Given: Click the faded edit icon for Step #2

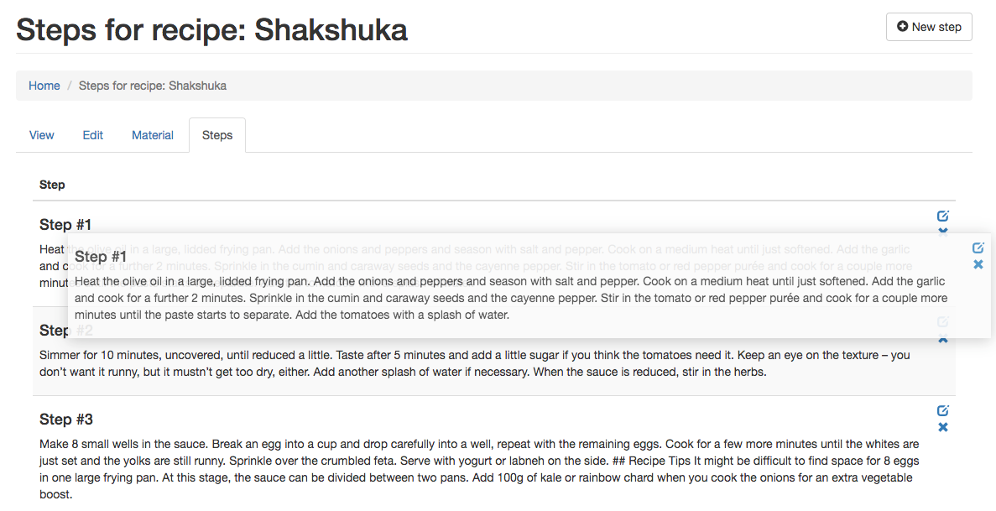Looking at the screenshot, I should (x=942, y=322).
